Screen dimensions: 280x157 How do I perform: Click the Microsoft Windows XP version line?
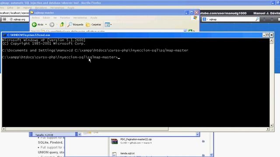(x=44, y=40)
